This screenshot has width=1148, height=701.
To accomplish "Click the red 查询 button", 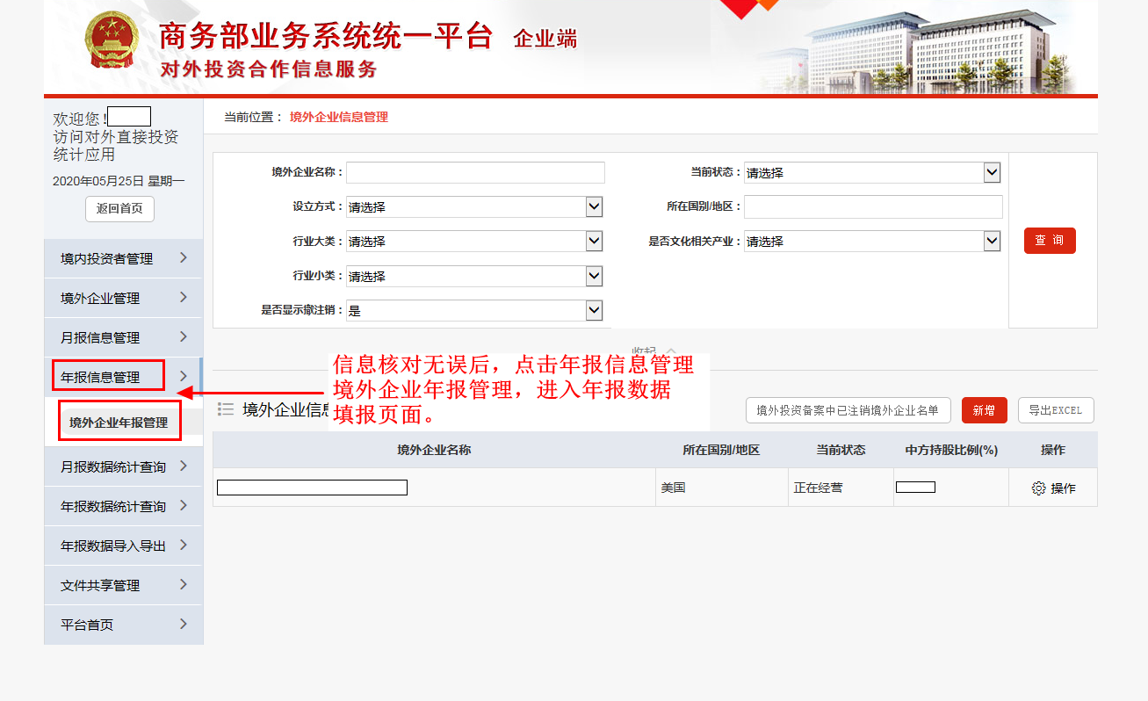I will click(x=1049, y=241).
